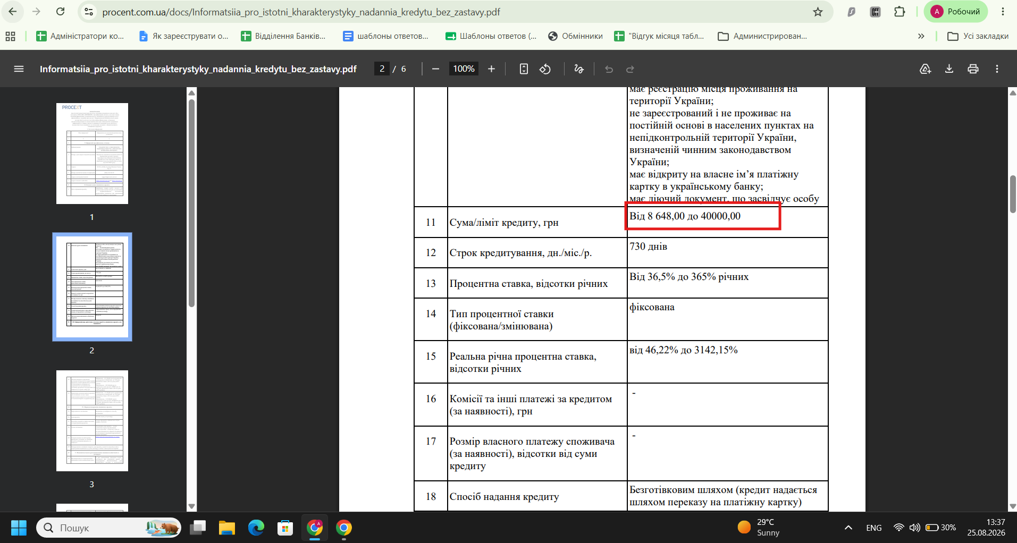The image size is (1017, 543).
Task: Open Адміністратори ко... bookmark
Action: tap(80, 36)
